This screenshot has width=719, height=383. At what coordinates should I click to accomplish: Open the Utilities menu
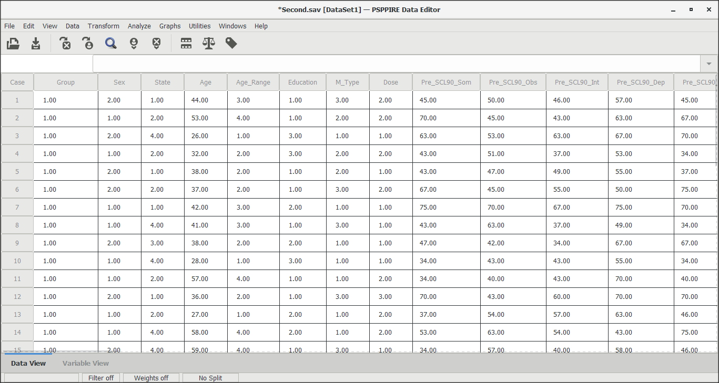tap(200, 26)
